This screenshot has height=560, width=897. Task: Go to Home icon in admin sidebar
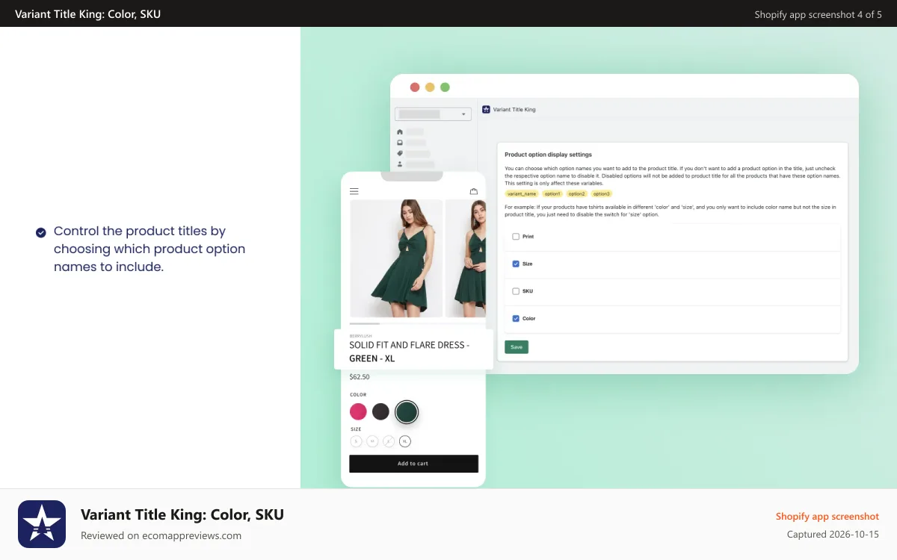pyautogui.click(x=400, y=131)
